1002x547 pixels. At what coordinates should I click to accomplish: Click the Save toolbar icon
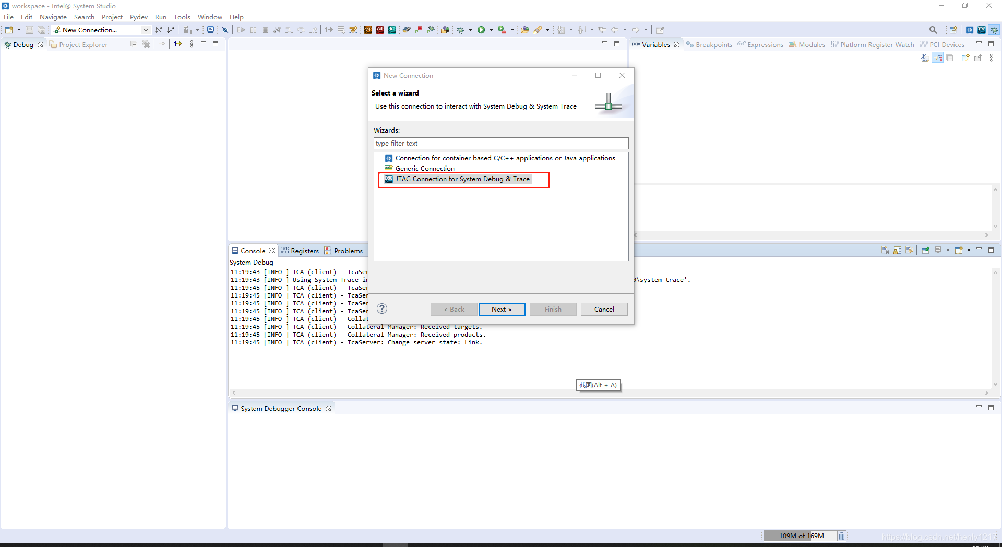(x=29, y=30)
